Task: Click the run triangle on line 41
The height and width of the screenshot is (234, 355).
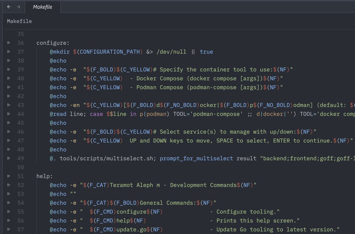Action: point(9,87)
